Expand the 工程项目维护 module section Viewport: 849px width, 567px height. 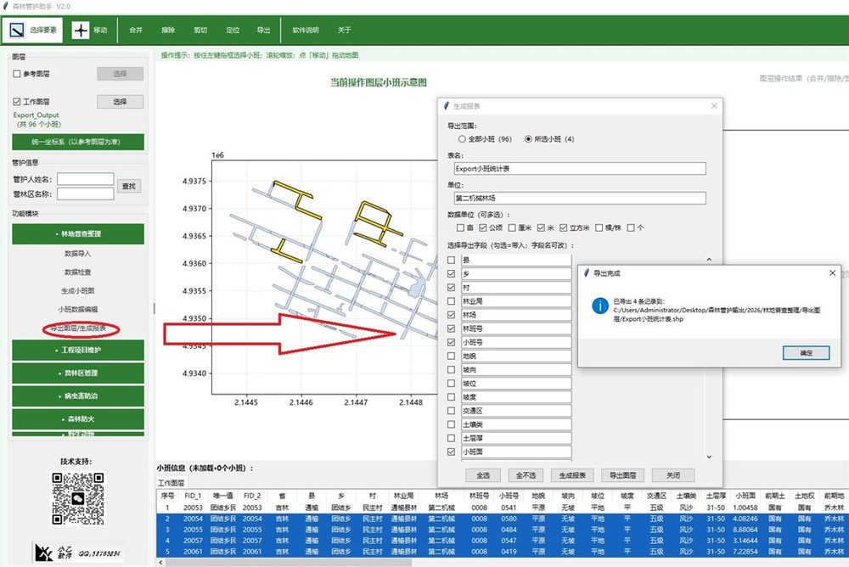[x=78, y=351]
